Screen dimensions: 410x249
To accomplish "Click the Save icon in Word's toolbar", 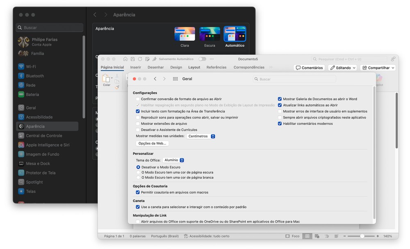I will (132, 59).
